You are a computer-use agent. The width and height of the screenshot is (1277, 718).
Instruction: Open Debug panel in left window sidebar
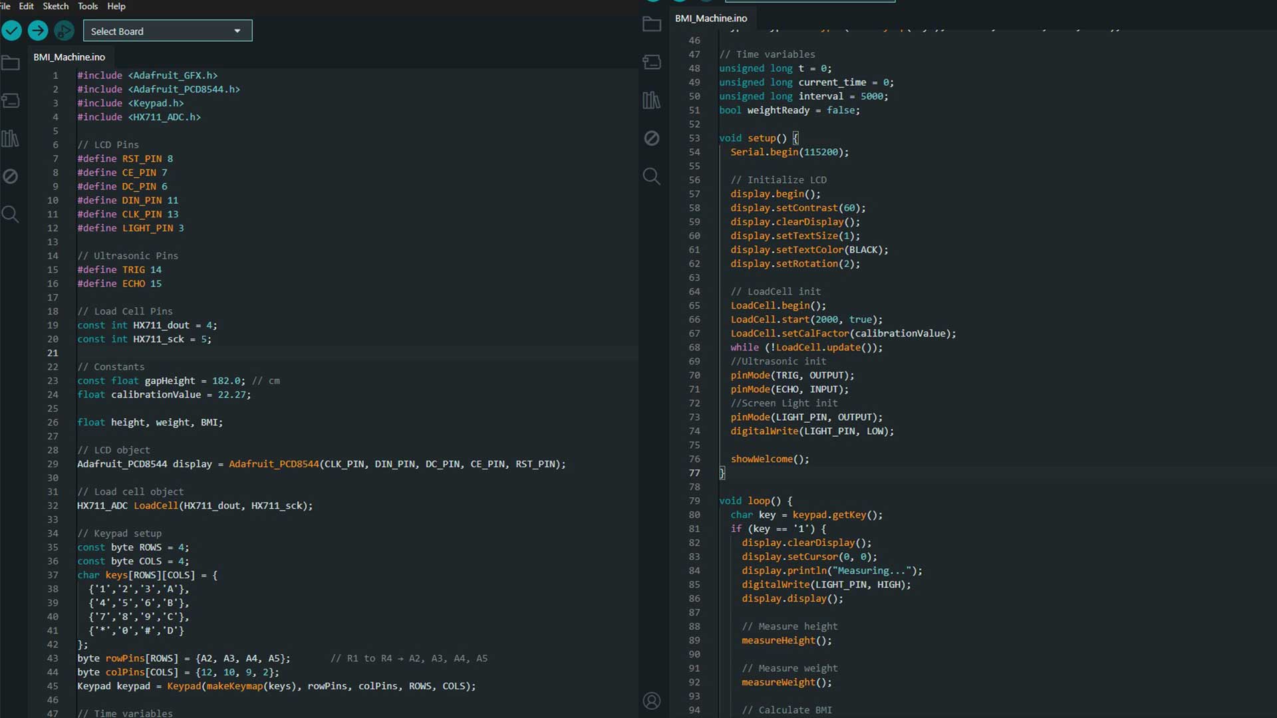pyautogui.click(x=11, y=176)
